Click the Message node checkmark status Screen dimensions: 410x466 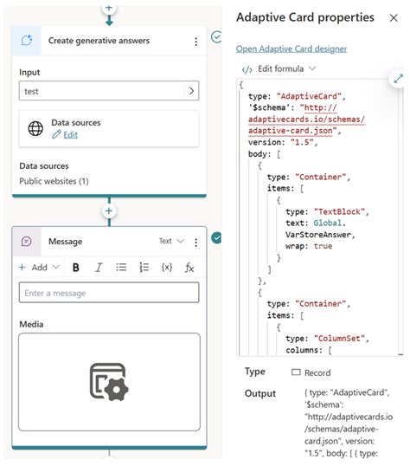coord(216,238)
